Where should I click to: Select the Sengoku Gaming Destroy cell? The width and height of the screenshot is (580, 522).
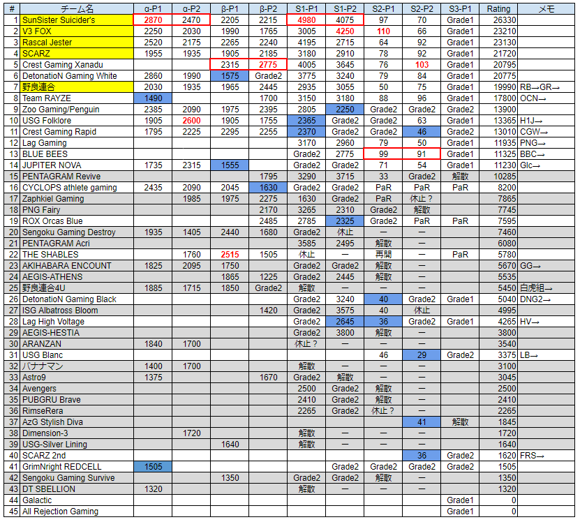click(77, 232)
